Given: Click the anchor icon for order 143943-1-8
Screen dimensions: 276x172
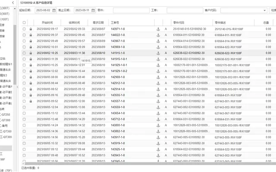Looking at the screenshot, I should 158,156.
